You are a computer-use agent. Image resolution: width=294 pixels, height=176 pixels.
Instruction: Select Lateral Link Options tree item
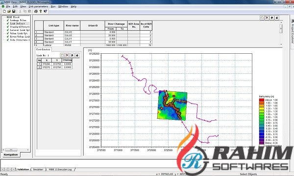click(x=20, y=30)
